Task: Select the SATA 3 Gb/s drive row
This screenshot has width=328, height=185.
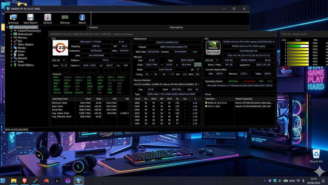Action: (x=240, y=106)
